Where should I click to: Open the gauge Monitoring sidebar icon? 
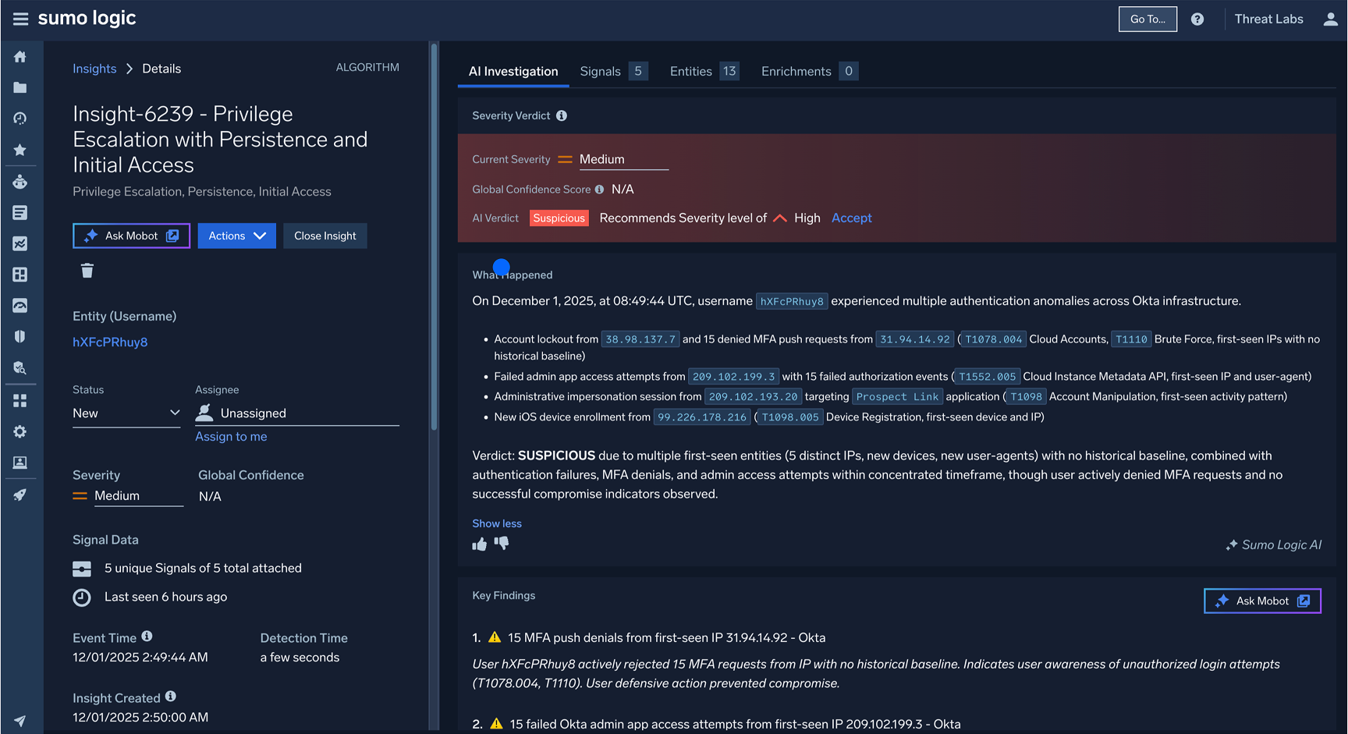[20, 306]
